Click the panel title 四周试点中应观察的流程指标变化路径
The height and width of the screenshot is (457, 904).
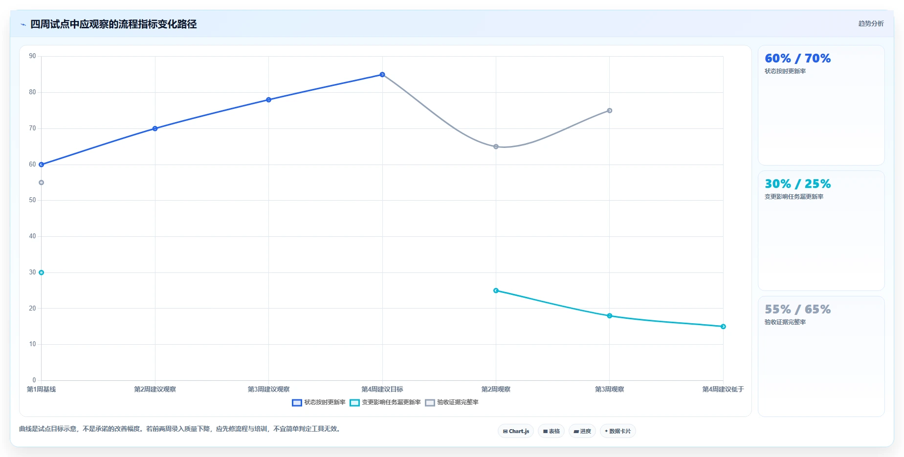point(113,24)
